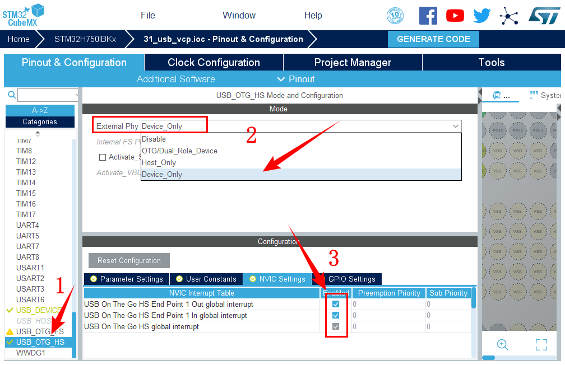Open ST Facebook page icon
The width and height of the screenshot is (565, 365).
428,16
